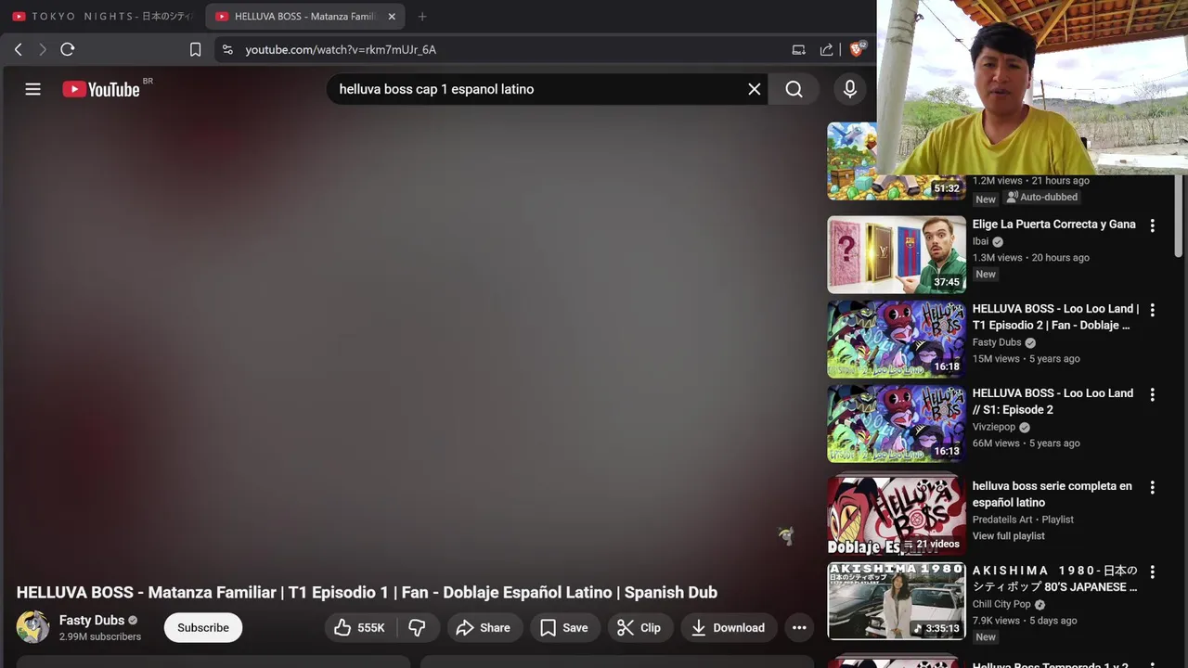Go to YouTube home via logo

pos(101,89)
